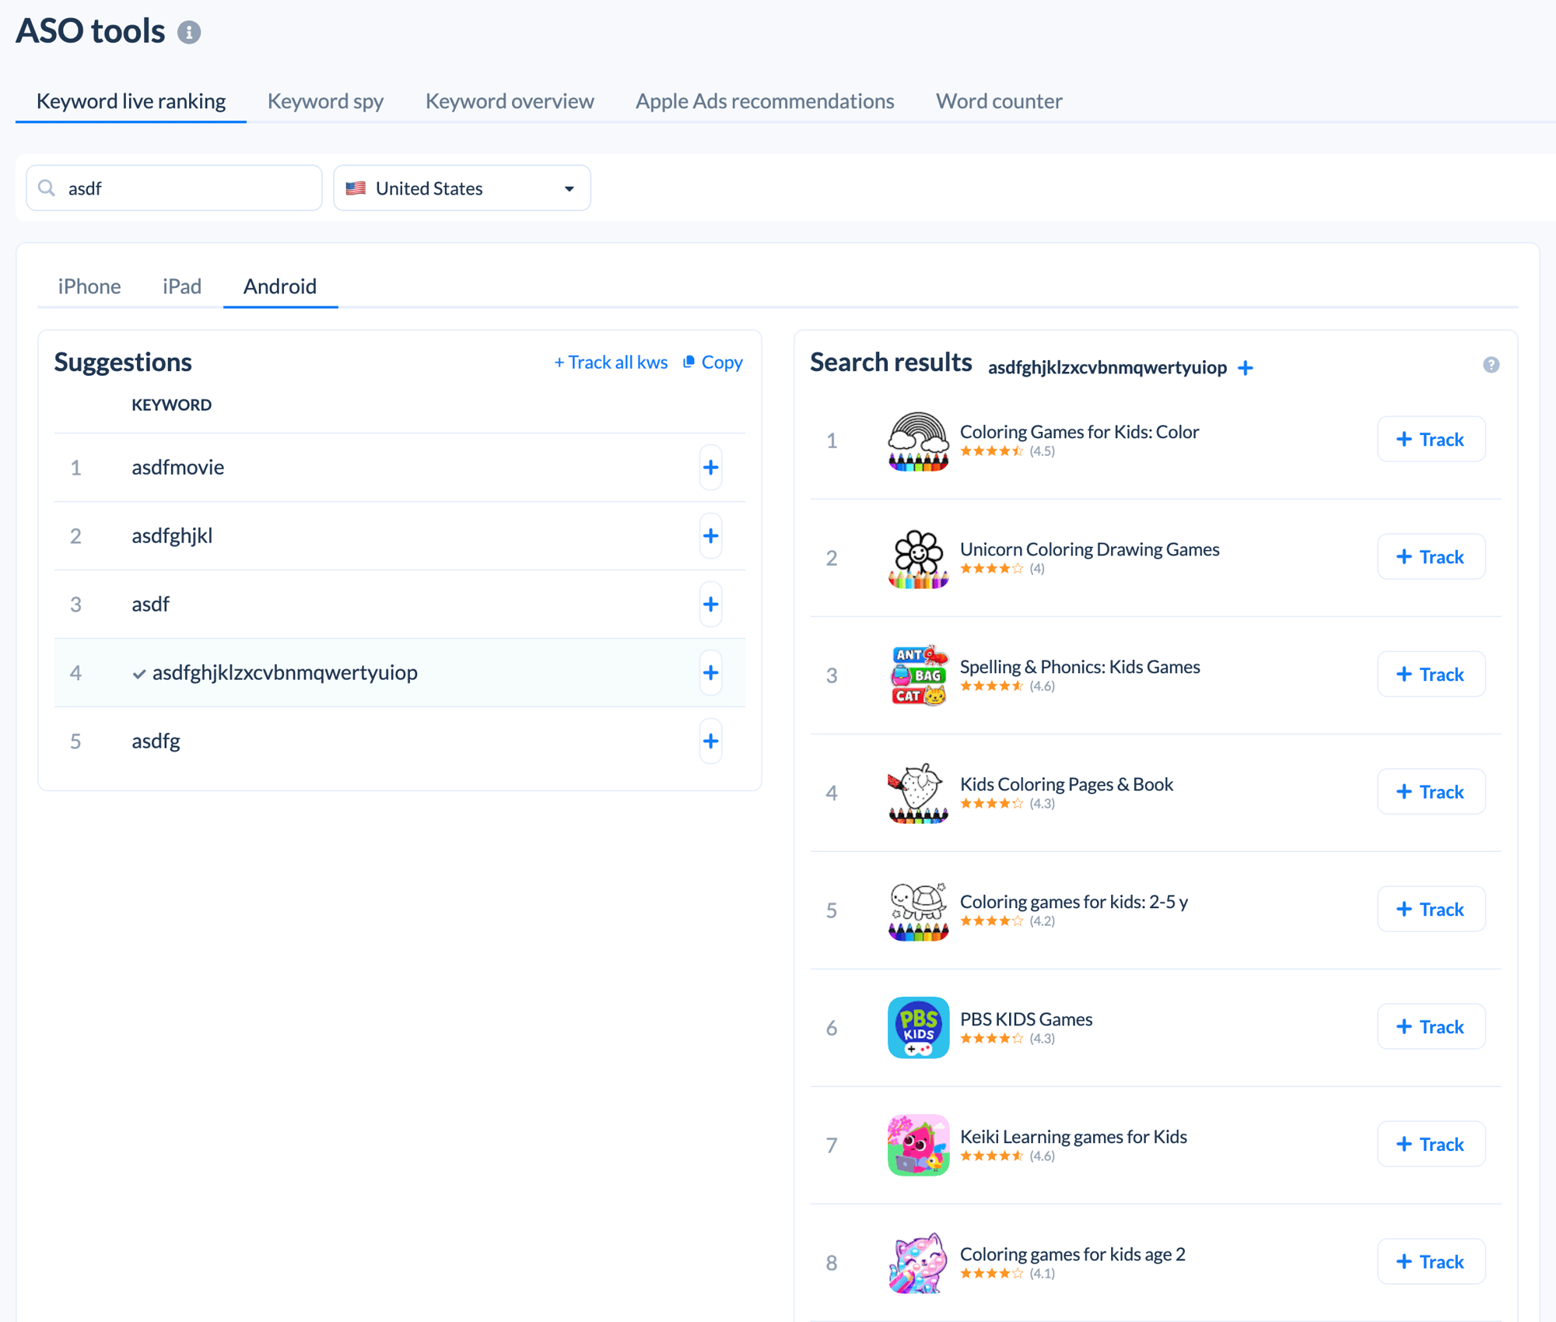Screen dimensions: 1556x1322
Task: Click the ASO tools info icon
Action: 189,32
